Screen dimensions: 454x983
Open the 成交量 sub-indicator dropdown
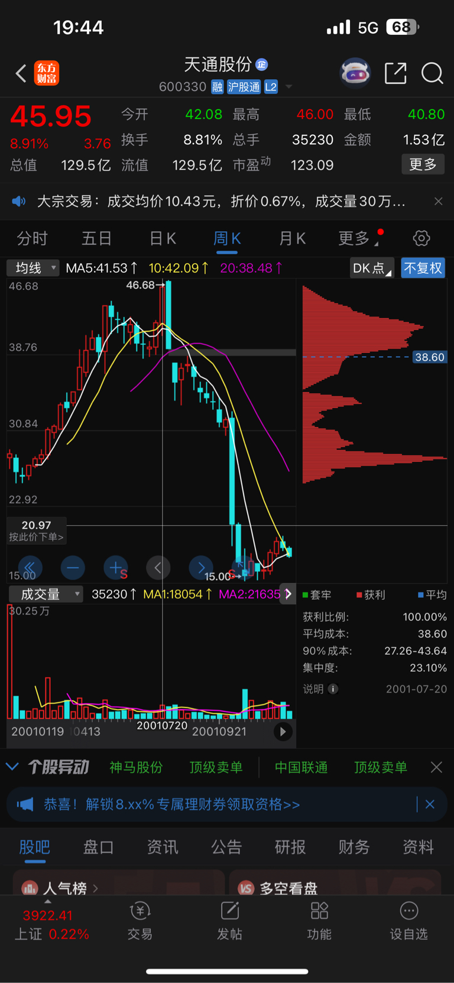click(x=46, y=594)
